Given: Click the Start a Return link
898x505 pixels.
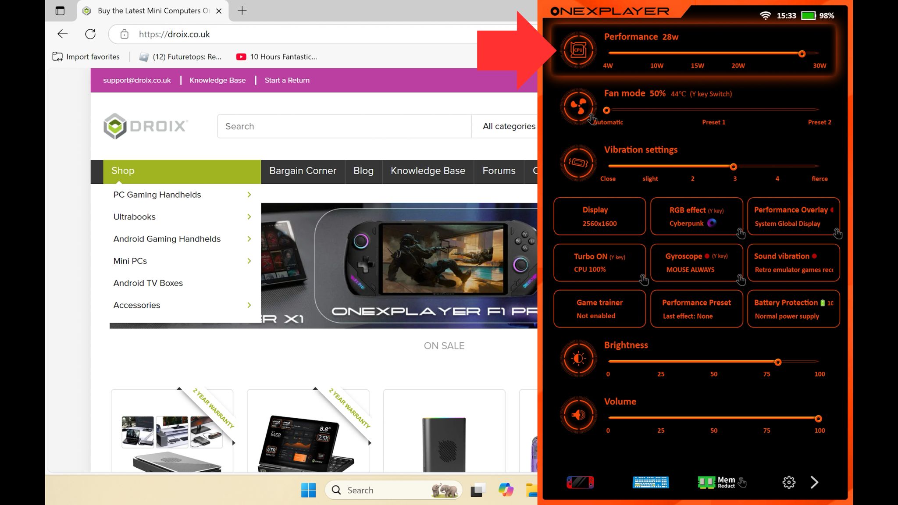Looking at the screenshot, I should pyautogui.click(x=287, y=80).
